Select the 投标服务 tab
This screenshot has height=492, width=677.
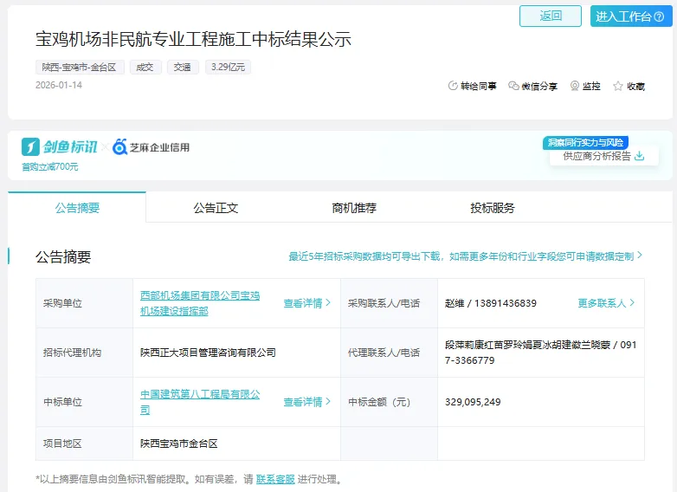493,208
